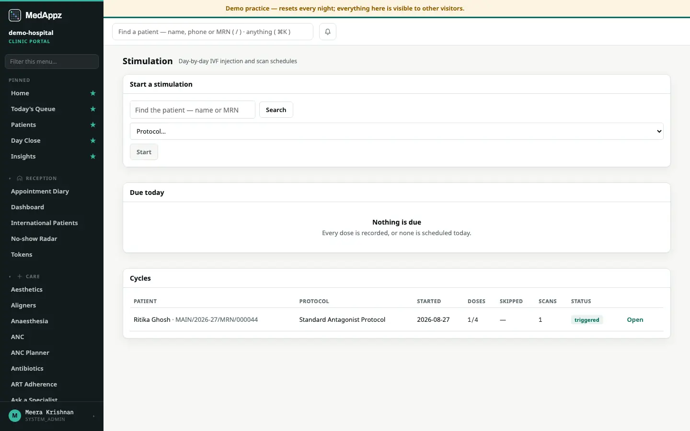Viewport: 690px width, 431px height.
Task: Open the Dashboard menu item
Action: click(27, 207)
